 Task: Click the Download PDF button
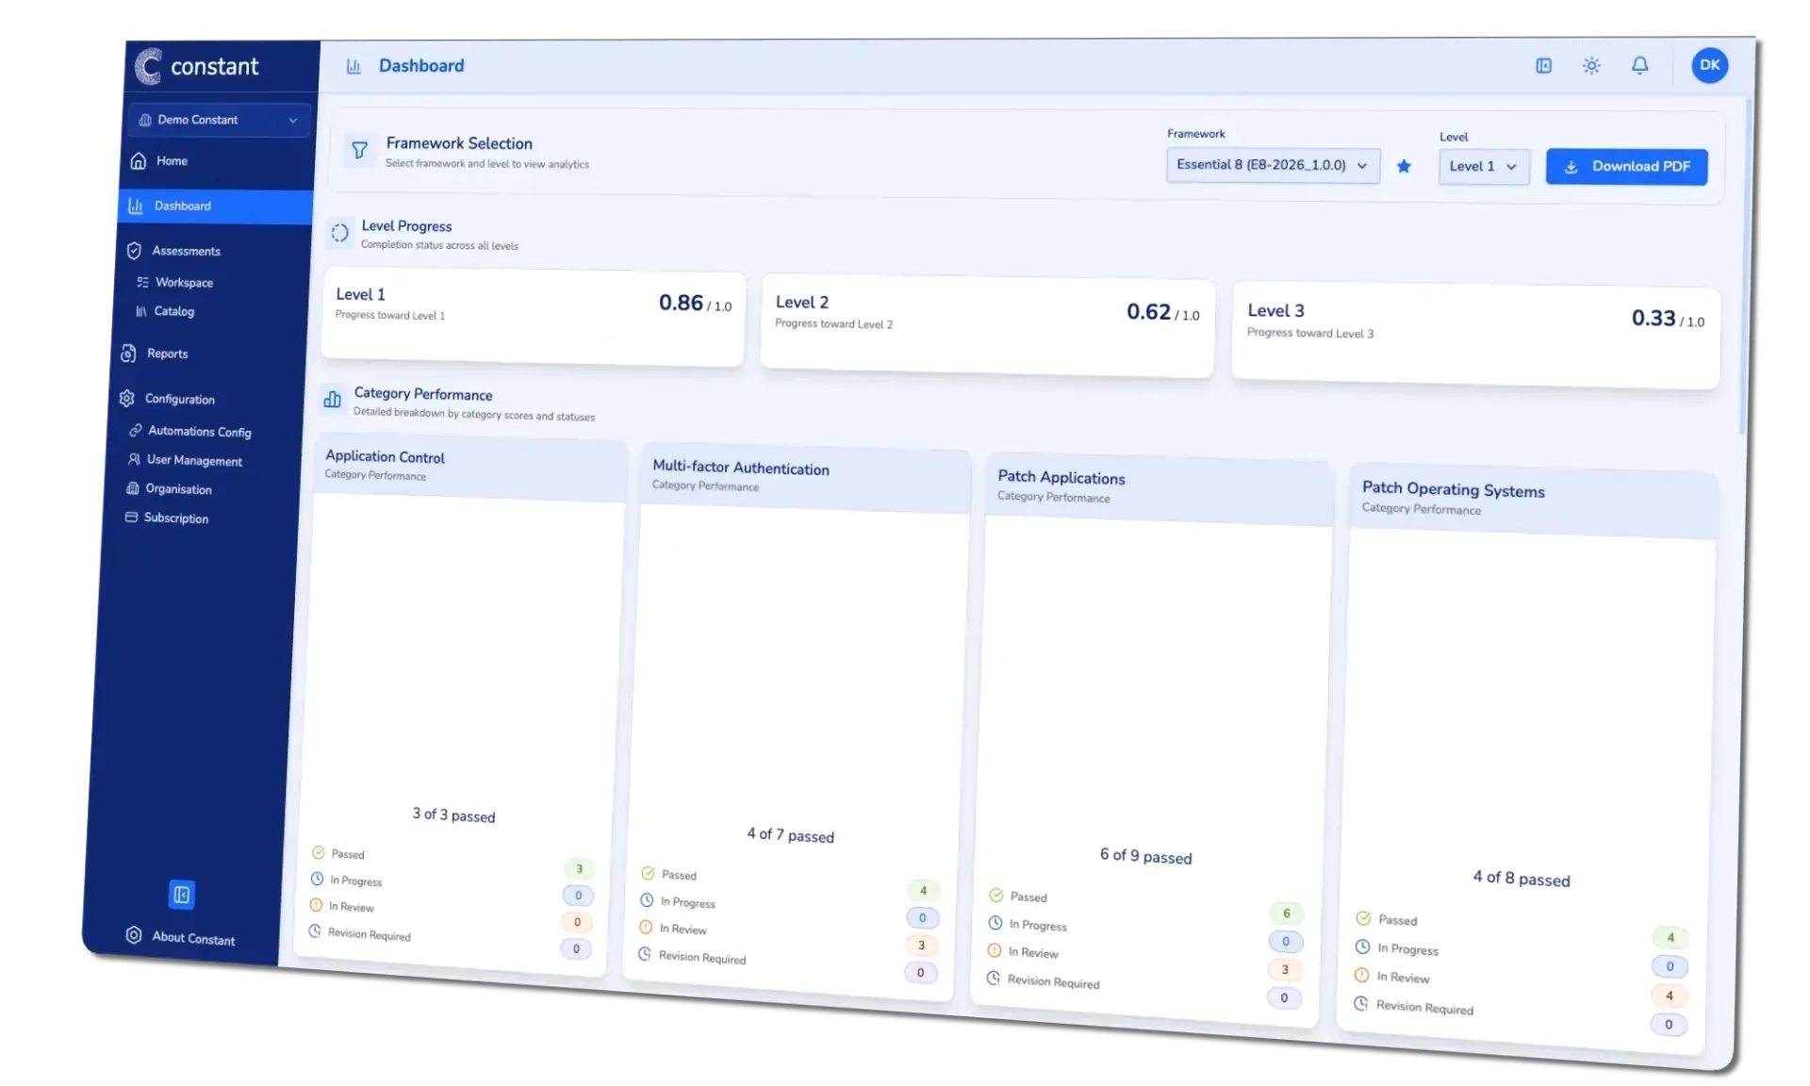coord(1626,167)
